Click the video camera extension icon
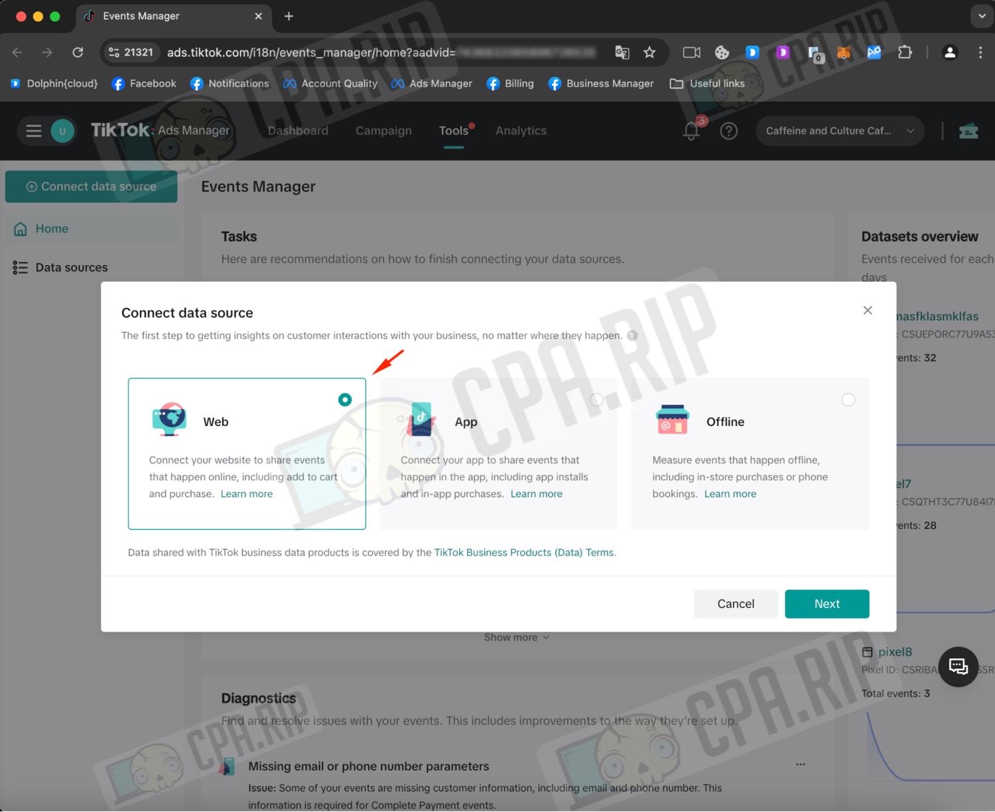Viewport: 995px width, 812px height. 692,52
